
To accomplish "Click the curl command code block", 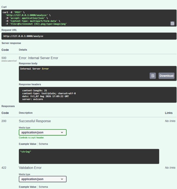I will pos(89,18).
